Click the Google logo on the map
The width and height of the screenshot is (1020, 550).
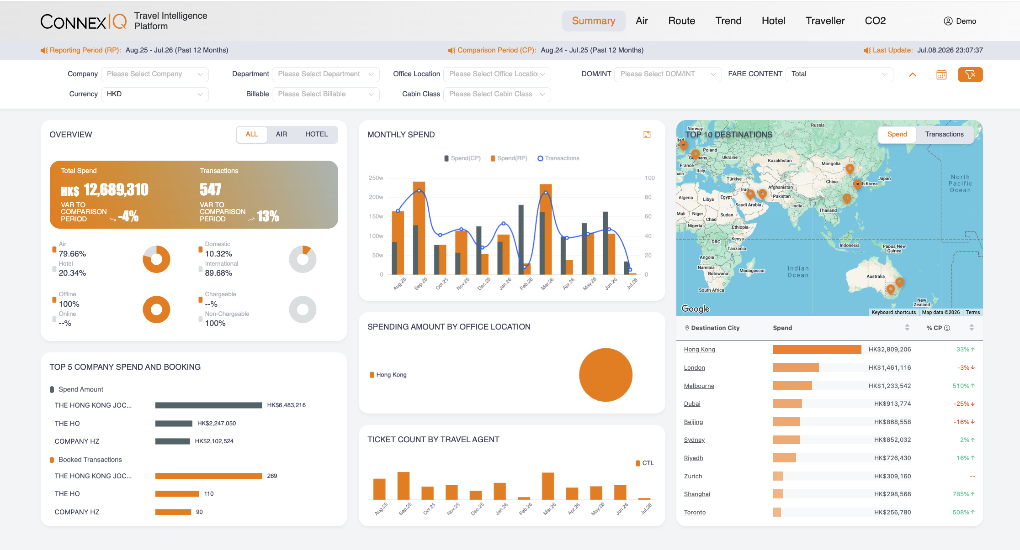pos(696,309)
